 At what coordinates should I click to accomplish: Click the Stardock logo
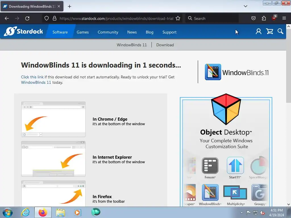point(23,31)
